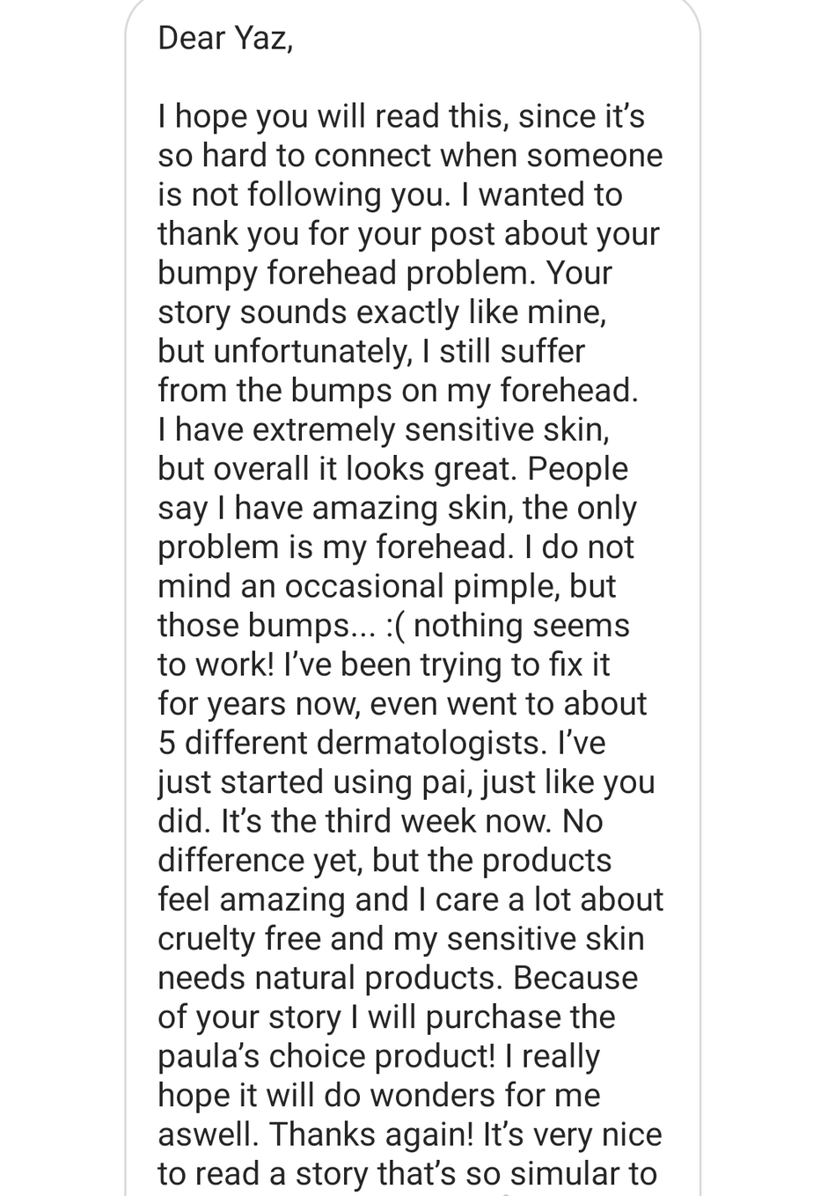Click the words 'mind an occasional pimple, but'

click(387, 587)
